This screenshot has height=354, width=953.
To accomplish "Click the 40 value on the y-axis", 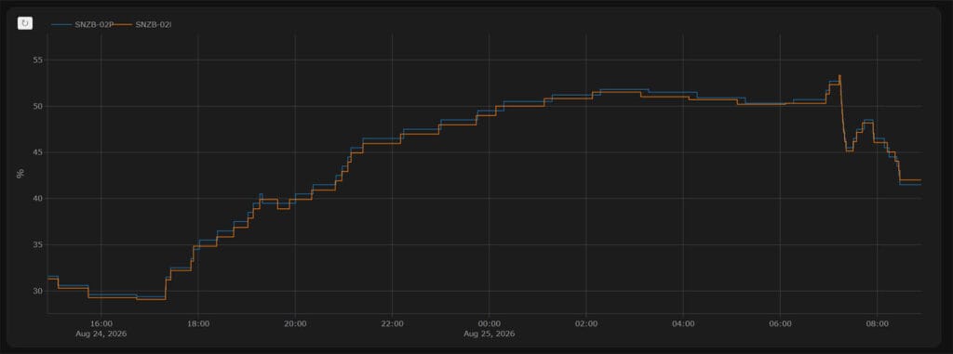I will pyautogui.click(x=37, y=199).
